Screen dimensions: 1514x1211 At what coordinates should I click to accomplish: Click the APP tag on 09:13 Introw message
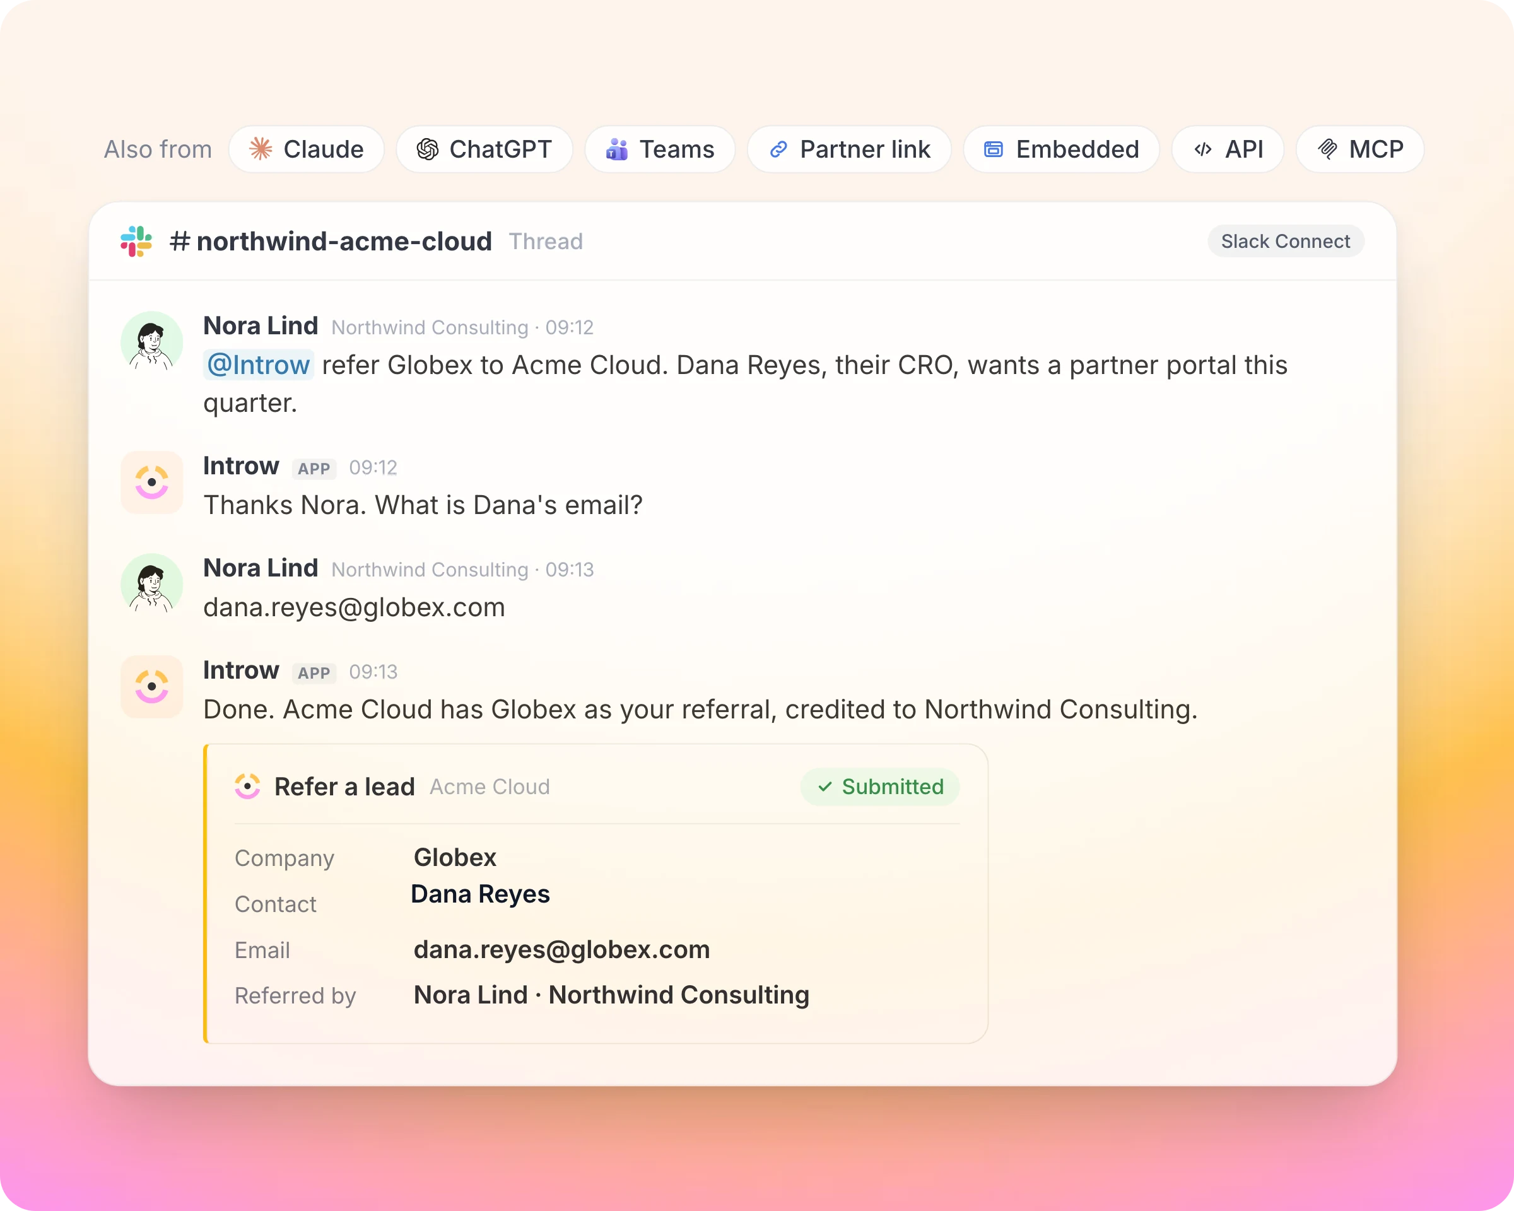coord(314,672)
